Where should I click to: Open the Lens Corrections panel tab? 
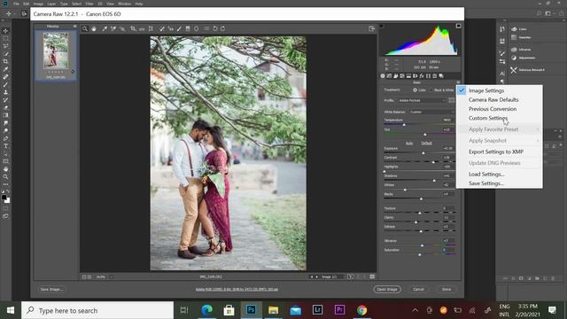pos(416,76)
